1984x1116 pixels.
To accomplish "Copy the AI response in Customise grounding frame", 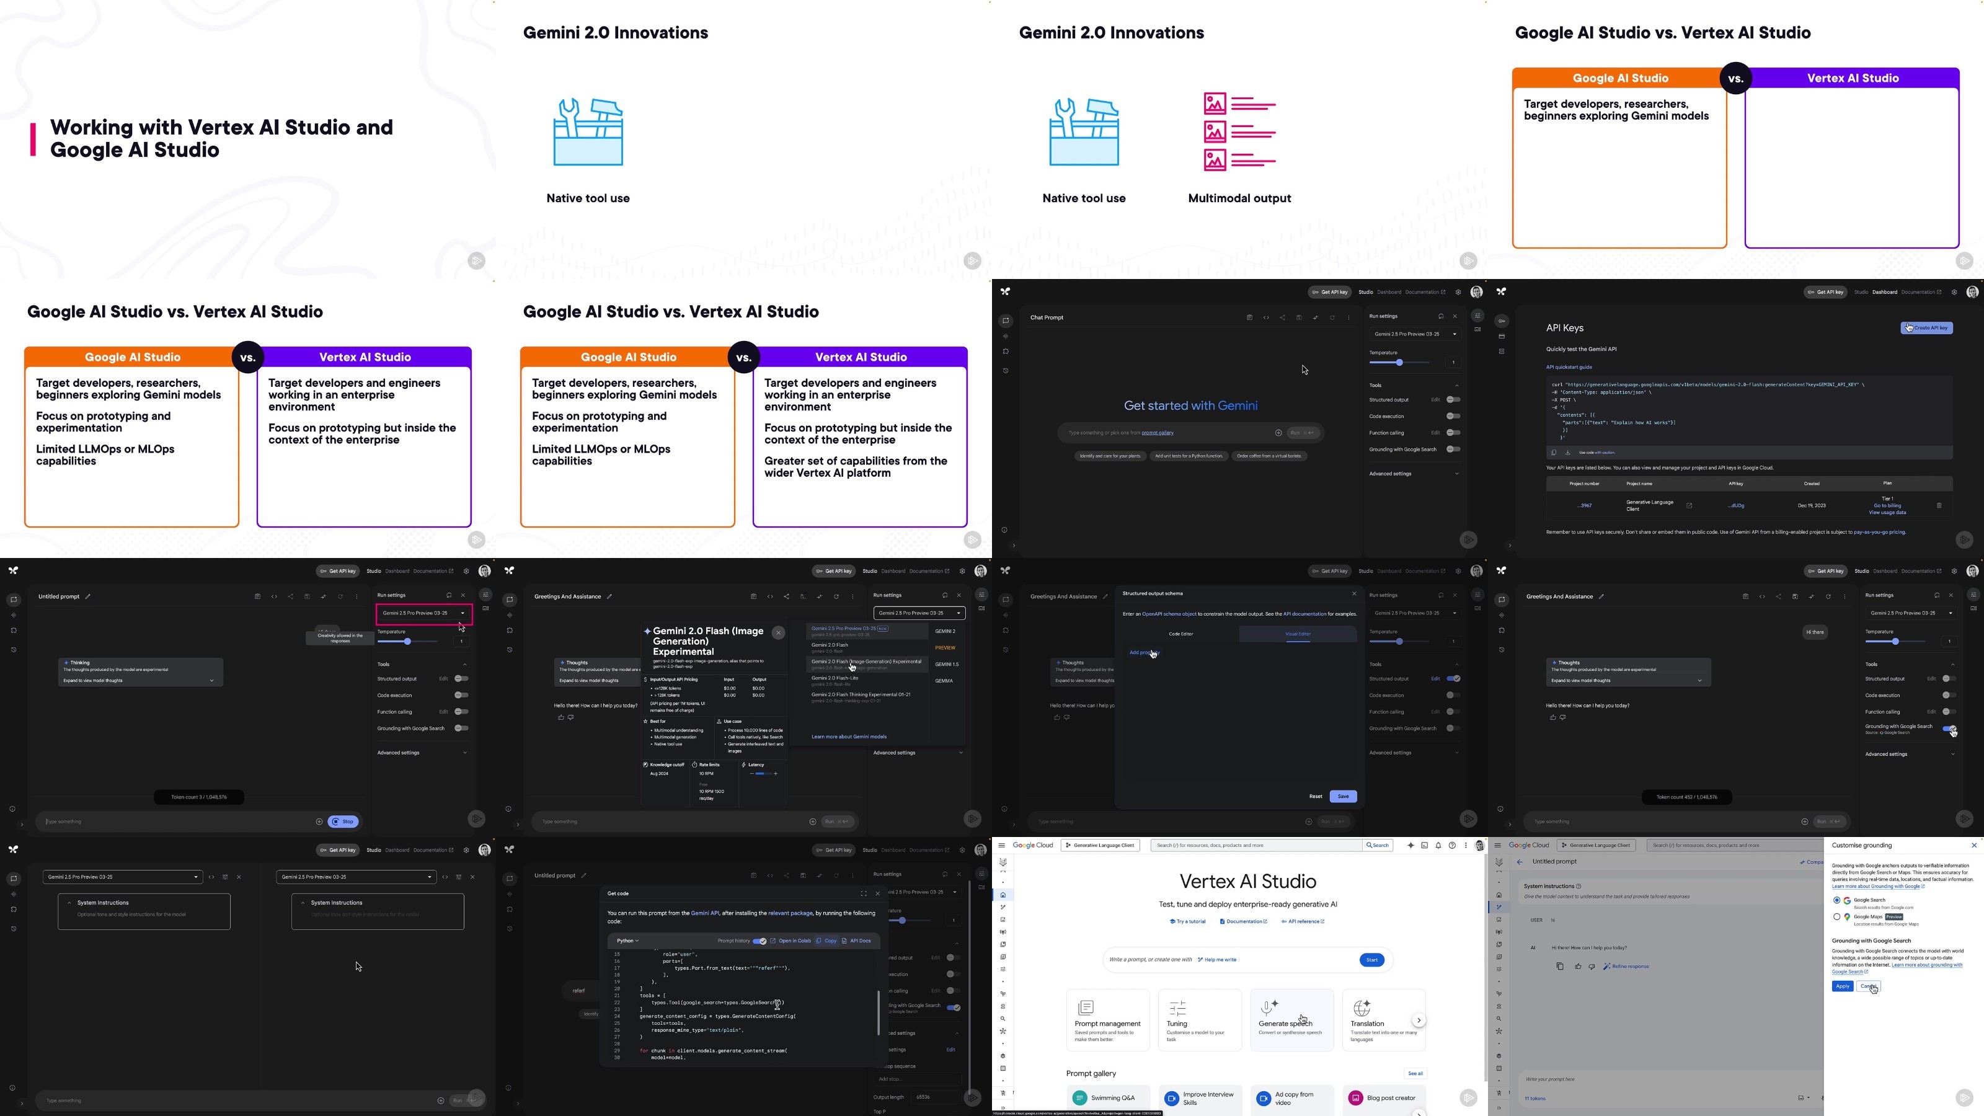I will (x=1560, y=966).
